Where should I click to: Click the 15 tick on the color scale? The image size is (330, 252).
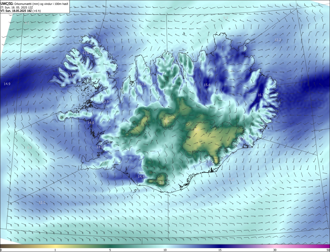[x=220, y=250]
